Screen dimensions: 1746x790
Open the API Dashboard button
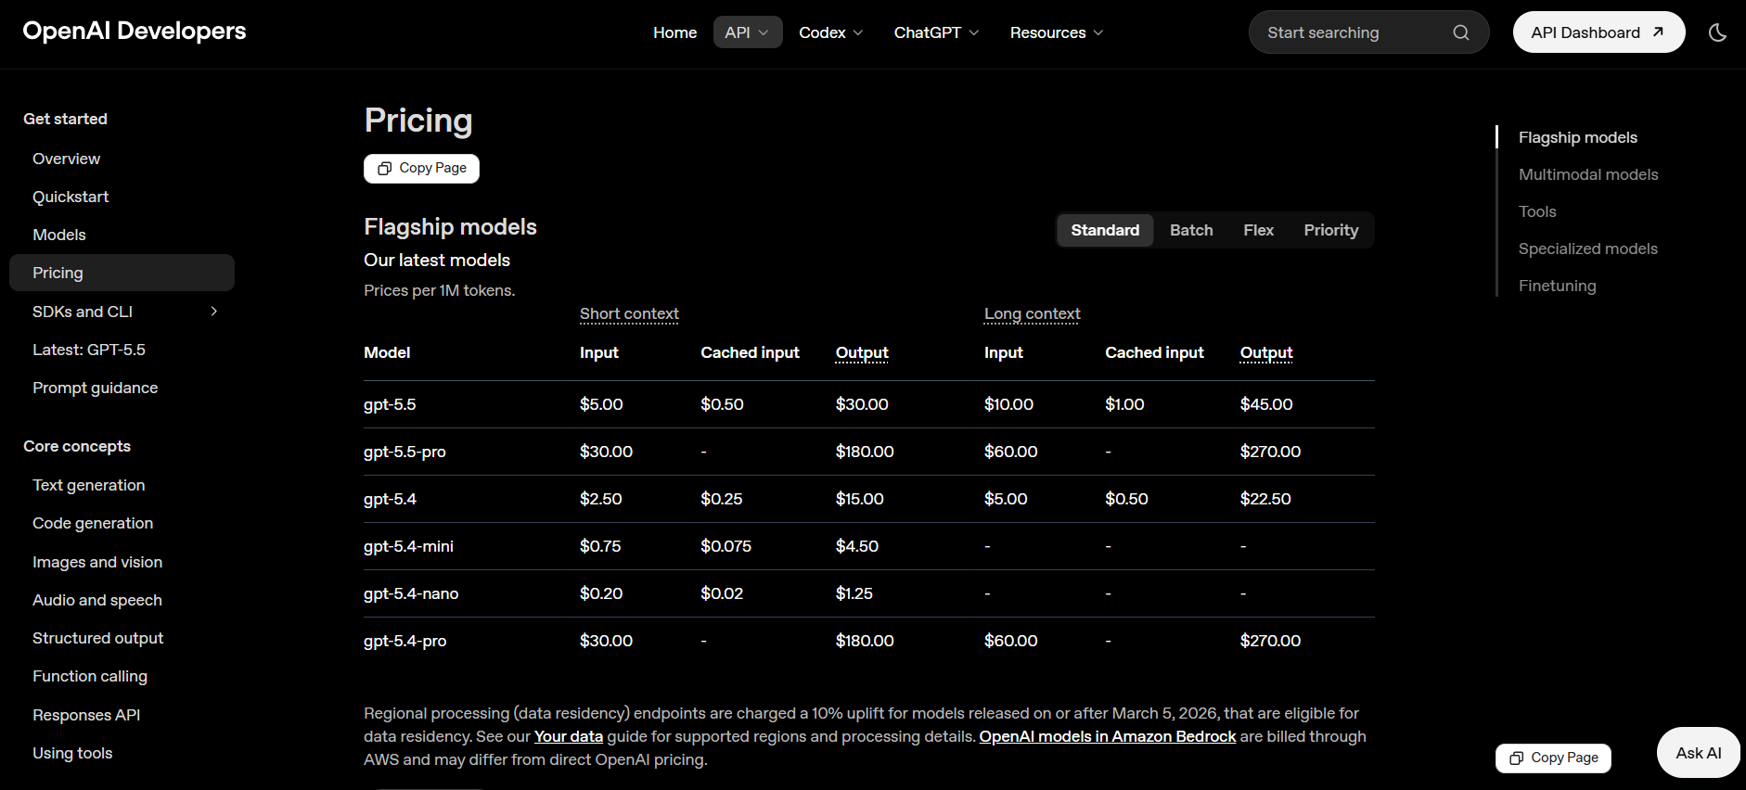(1598, 32)
